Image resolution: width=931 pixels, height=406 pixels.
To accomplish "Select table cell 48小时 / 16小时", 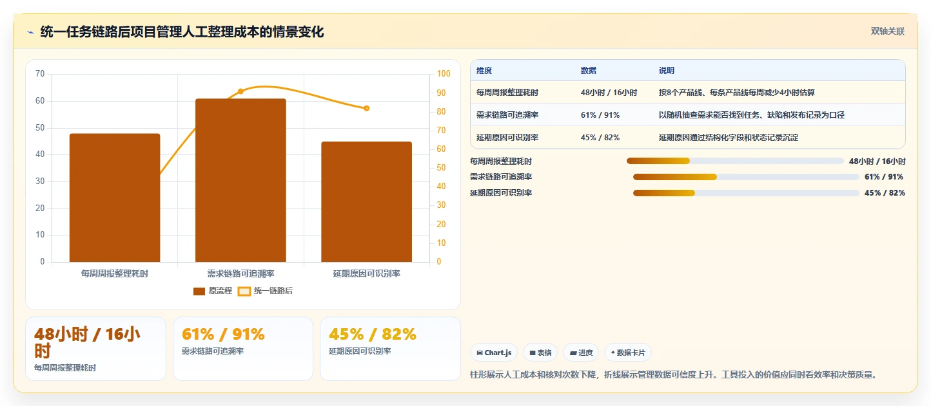I will pos(609,93).
